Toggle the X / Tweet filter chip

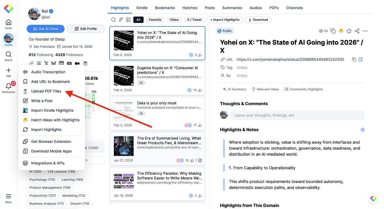(194, 20)
